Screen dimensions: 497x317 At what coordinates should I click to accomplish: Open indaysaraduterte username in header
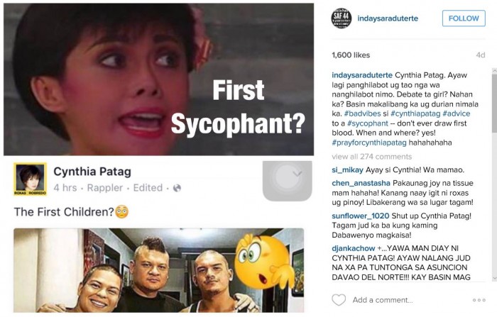pos(388,18)
